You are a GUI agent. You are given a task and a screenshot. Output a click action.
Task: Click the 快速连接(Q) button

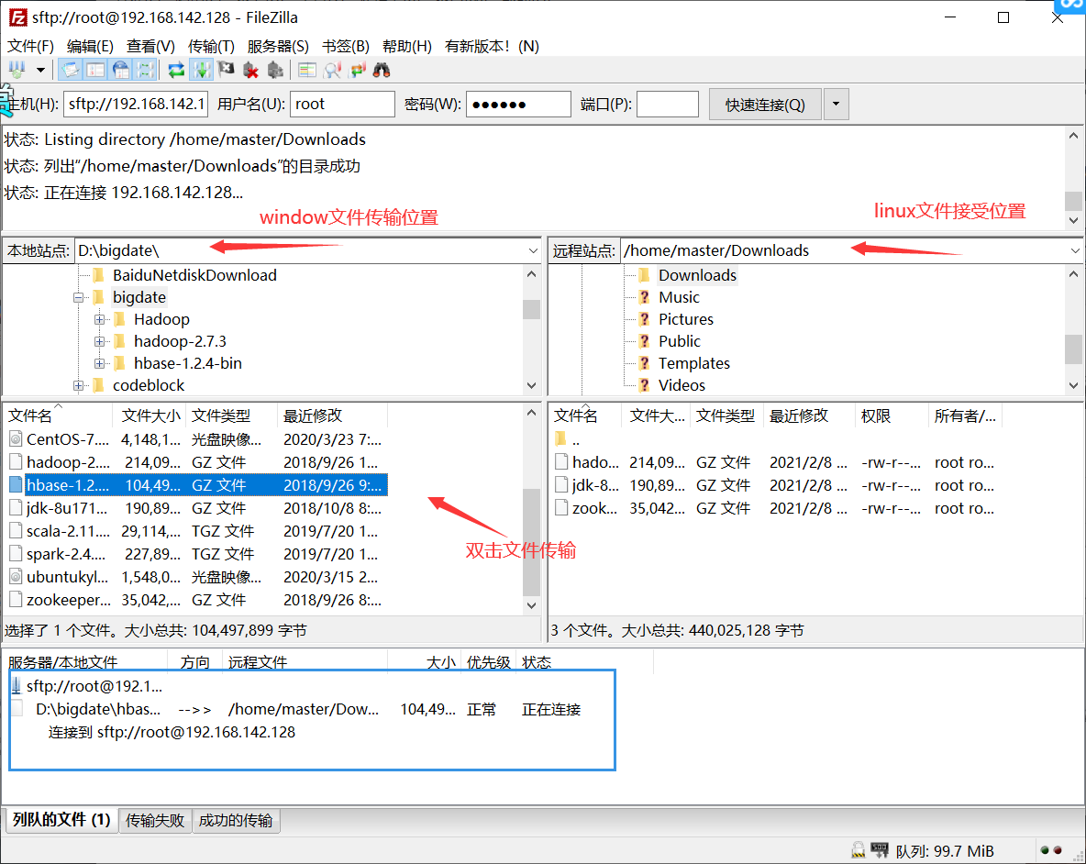(765, 105)
